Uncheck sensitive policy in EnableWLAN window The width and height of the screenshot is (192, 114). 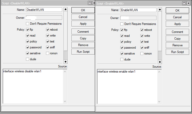[122, 54]
